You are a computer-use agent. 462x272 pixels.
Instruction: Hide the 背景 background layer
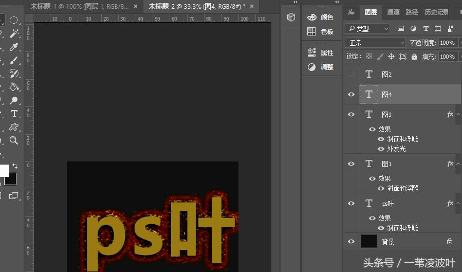click(x=351, y=241)
